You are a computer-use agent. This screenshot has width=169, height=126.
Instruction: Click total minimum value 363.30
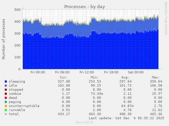tap(95, 114)
